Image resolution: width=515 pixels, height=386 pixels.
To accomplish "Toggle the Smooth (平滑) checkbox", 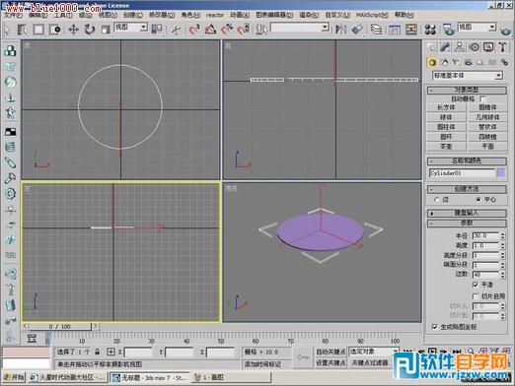I will (x=476, y=285).
